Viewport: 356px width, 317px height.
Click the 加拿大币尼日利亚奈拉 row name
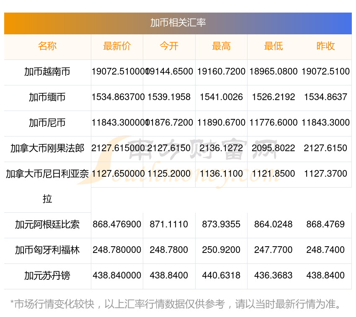coord(47,186)
